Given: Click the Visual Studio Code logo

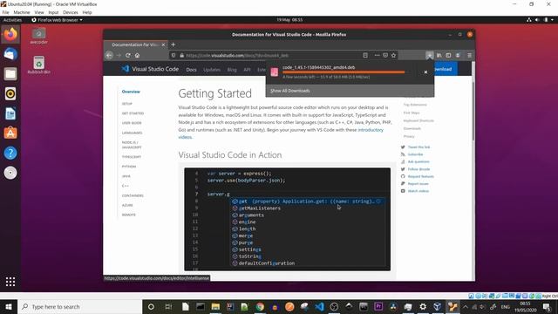Looking at the screenshot, I should coord(150,69).
